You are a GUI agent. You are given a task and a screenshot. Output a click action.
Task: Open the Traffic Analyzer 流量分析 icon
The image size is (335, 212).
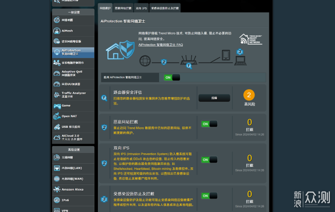click(57, 95)
